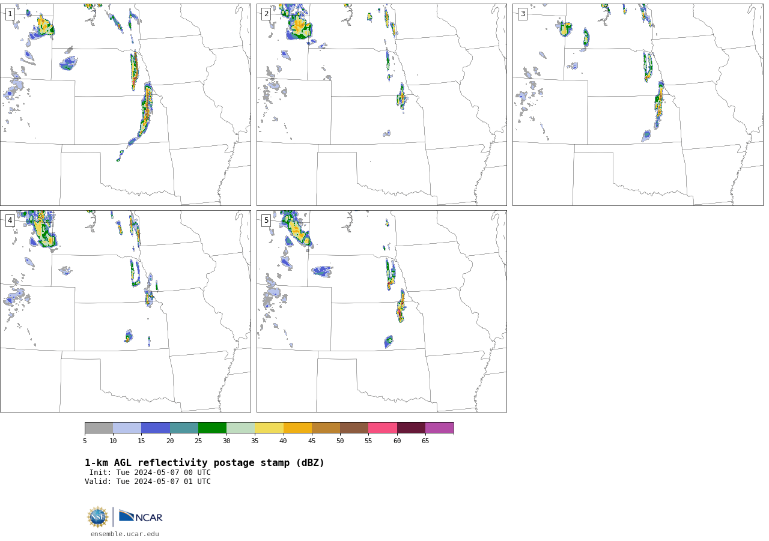Click the reflectivity postage stamp title

[x=204, y=463]
